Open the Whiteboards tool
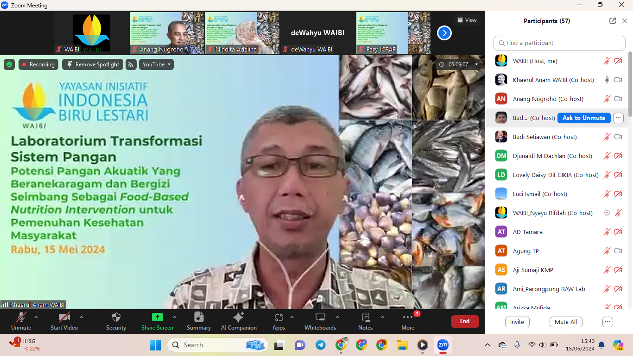This screenshot has width=633, height=356. 320,318
